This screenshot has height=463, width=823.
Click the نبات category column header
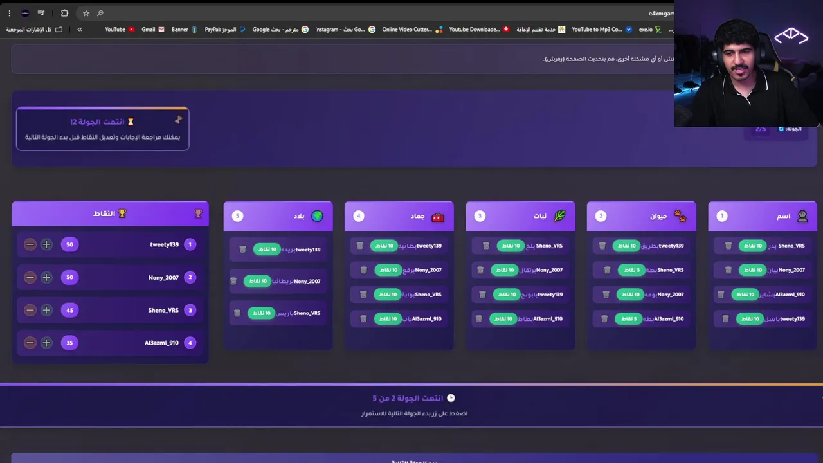520,216
